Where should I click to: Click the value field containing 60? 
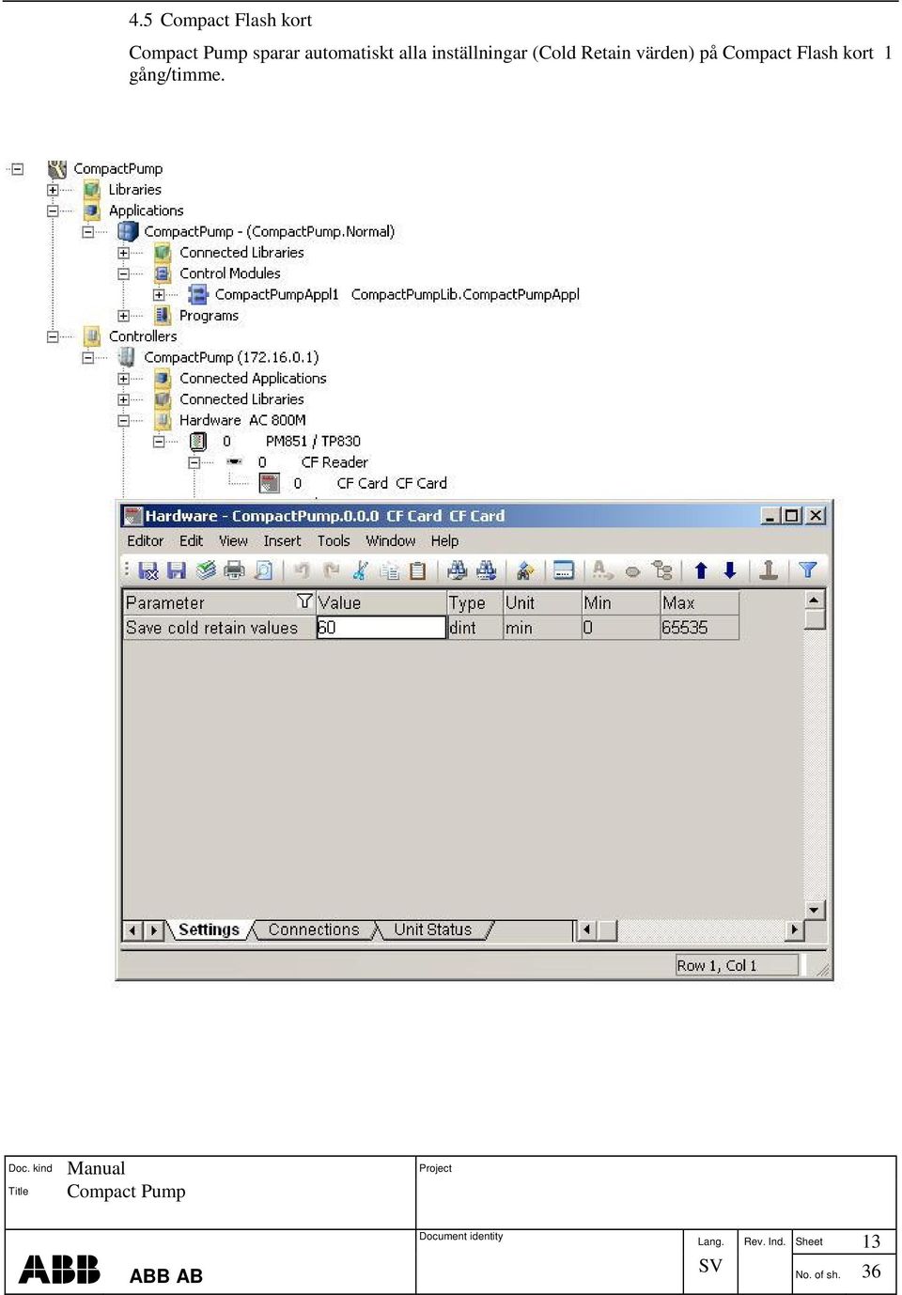[x=381, y=627]
